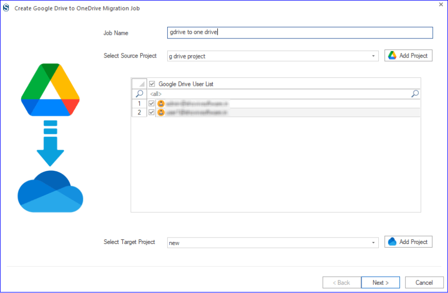Click the OneDrive Add Project button
448x293 pixels.
[x=408, y=242]
